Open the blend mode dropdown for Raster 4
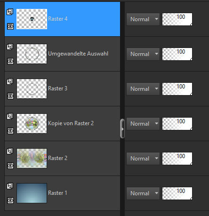Image resolution: width=209 pixels, height=216 pixels. point(143,19)
